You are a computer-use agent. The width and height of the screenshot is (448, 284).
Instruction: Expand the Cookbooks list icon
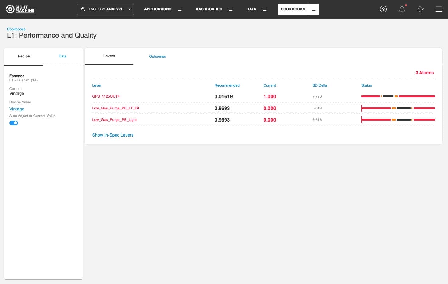(314, 9)
